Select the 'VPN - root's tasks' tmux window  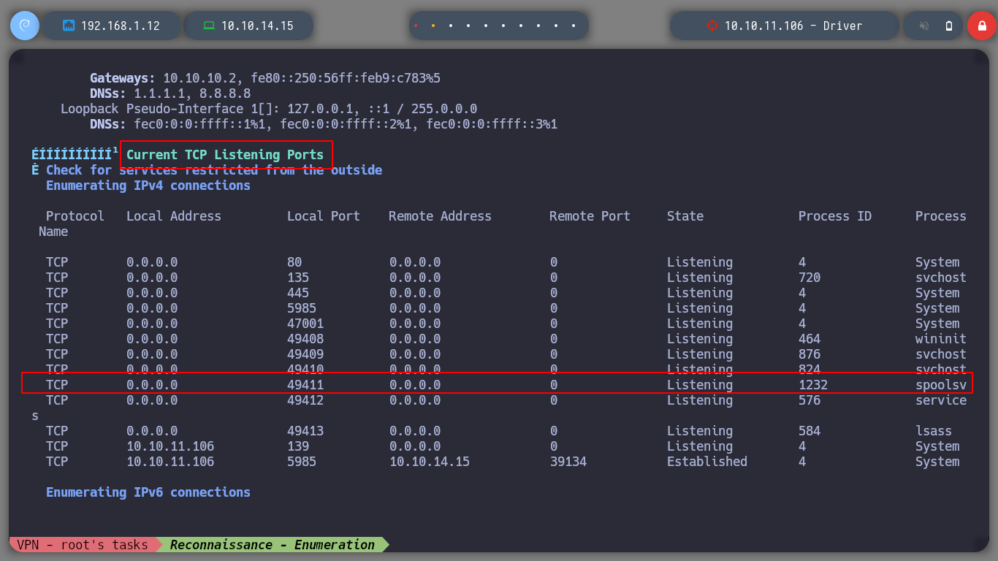click(83, 545)
